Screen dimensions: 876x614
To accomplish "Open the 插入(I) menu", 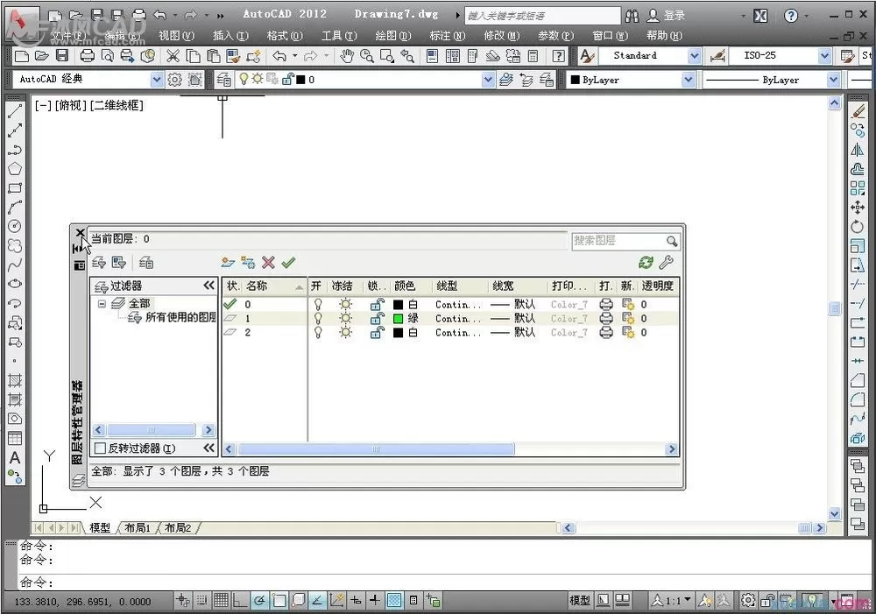I will point(230,36).
